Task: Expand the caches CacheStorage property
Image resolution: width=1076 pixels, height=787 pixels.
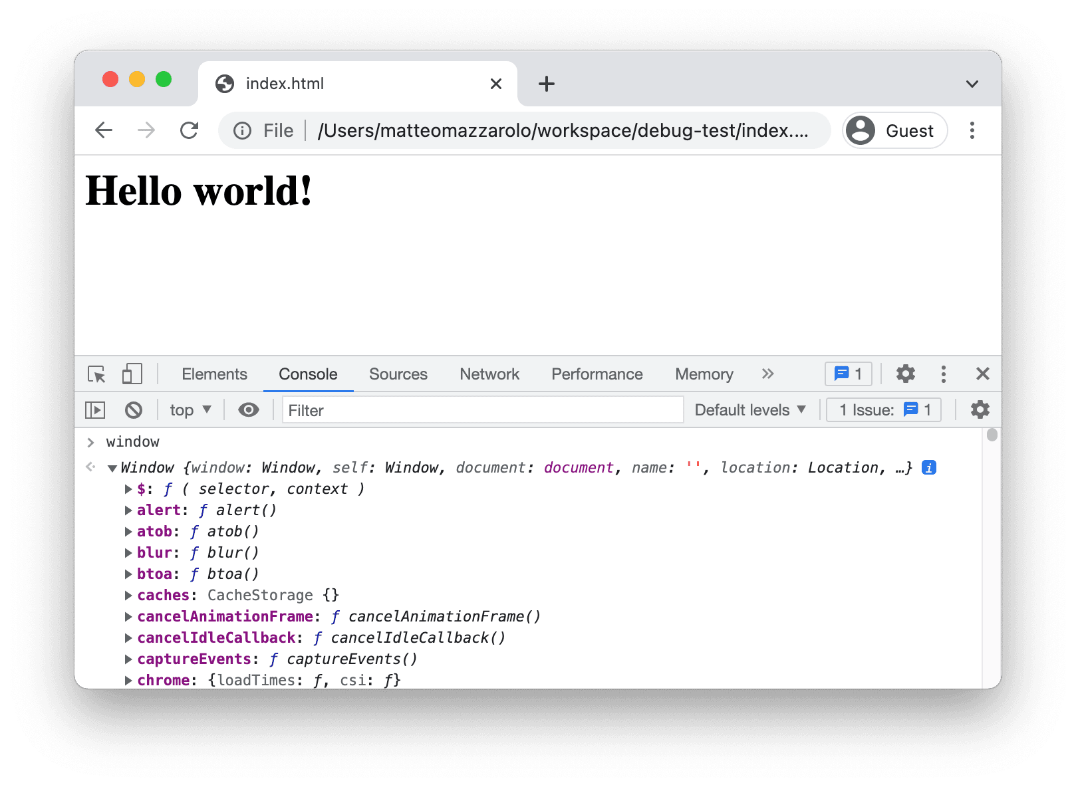Action: (x=128, y=596)
